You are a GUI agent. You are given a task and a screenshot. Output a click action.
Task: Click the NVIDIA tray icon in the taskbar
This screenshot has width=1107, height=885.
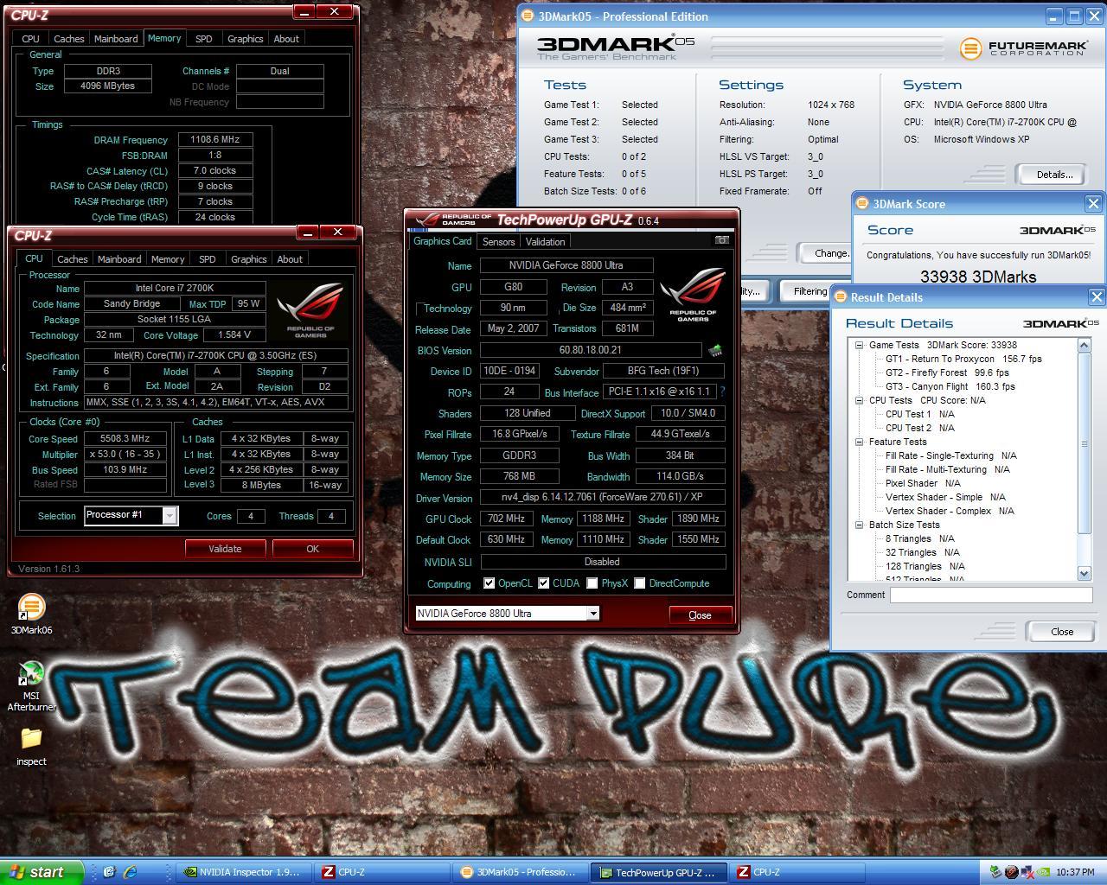coord(1045,872)
